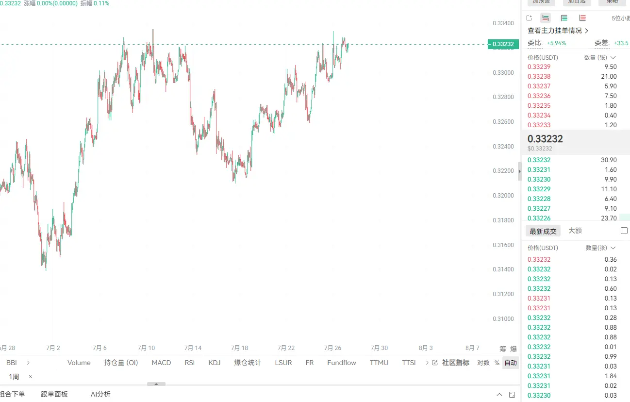Toggle 对数 logarithmic scale
630x402 pixels.
click(483, 363)
